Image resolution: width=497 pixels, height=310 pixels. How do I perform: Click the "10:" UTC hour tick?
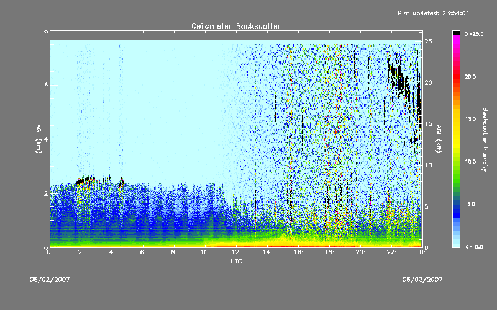point(205,252)
